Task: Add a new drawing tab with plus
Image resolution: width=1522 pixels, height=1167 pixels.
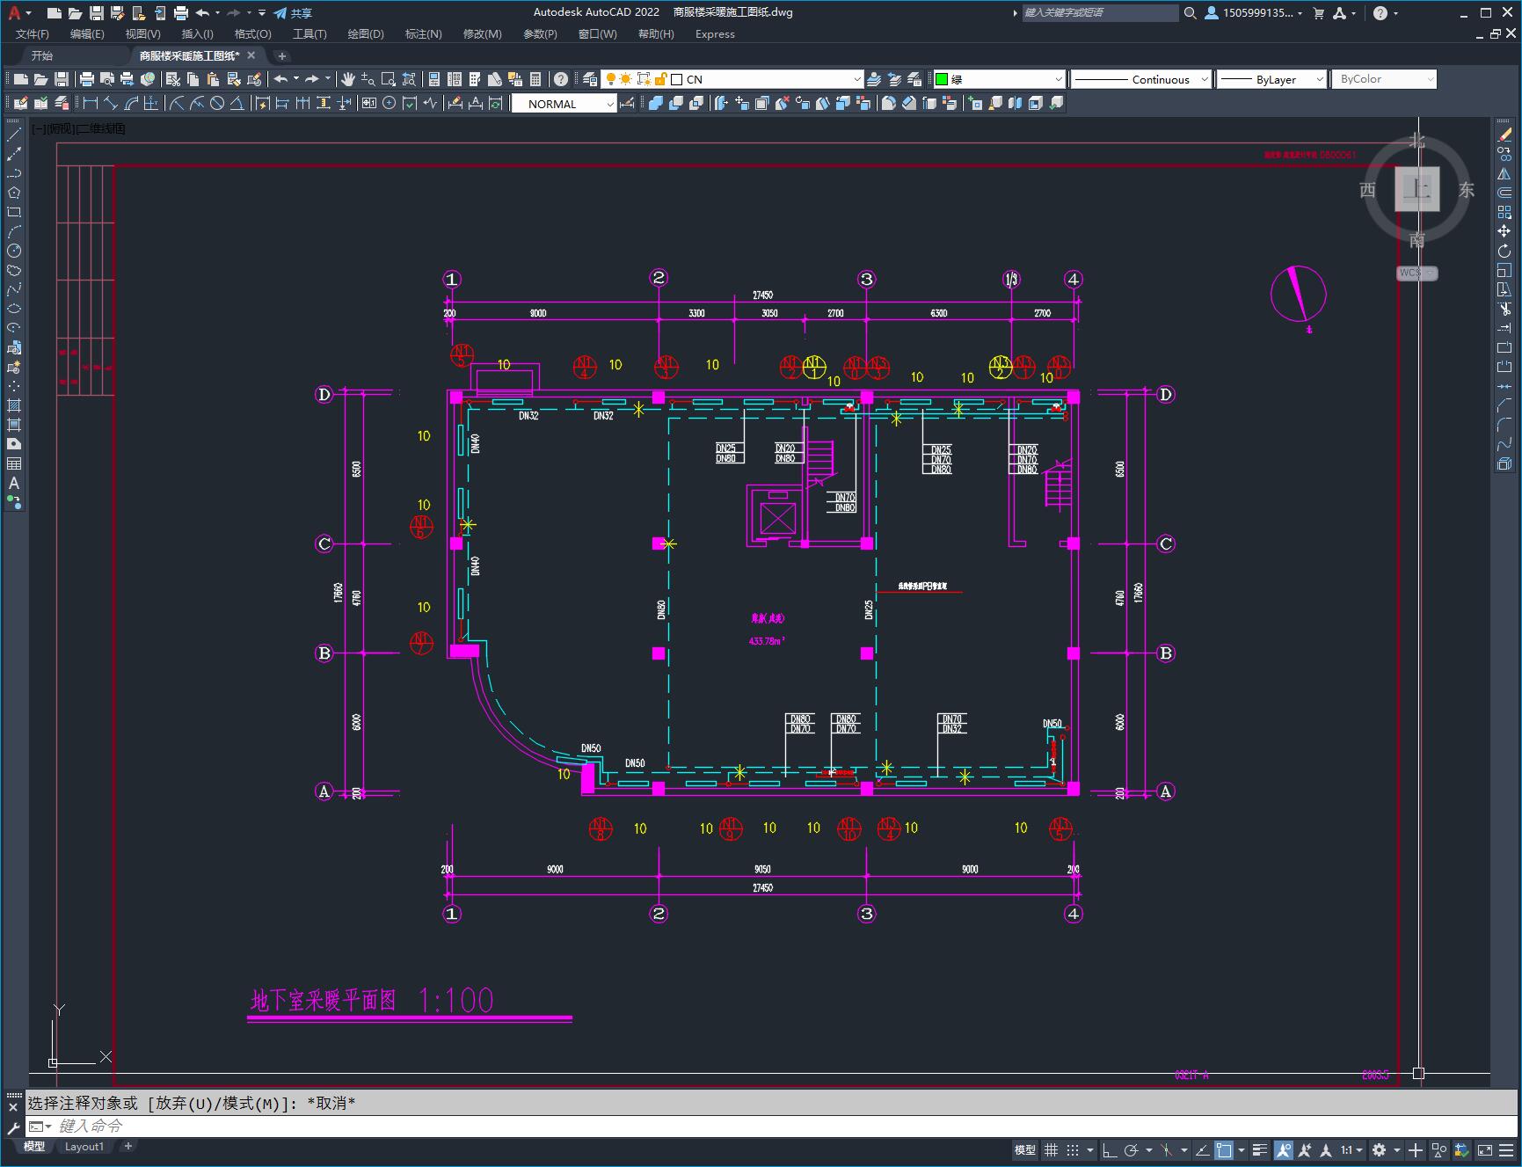Action: (282, 55)
